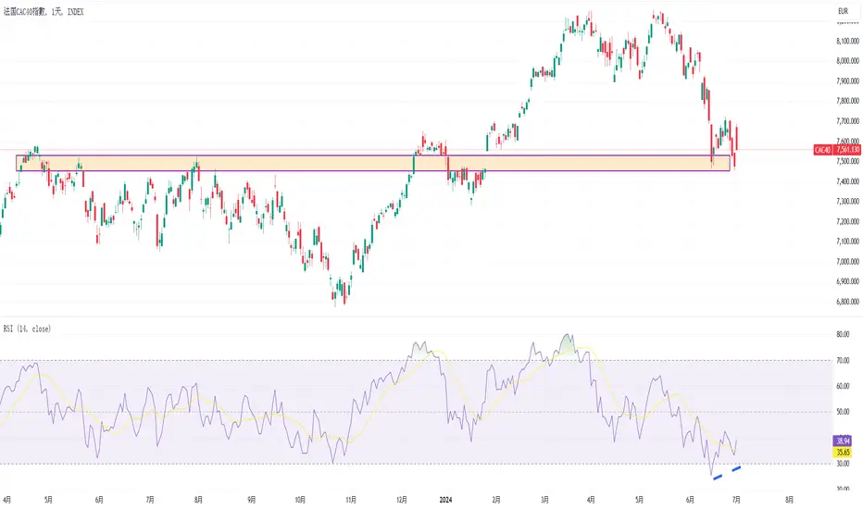Click the 7,300.000 price axis label
The image size is (863, 509).
coord(847,202)
